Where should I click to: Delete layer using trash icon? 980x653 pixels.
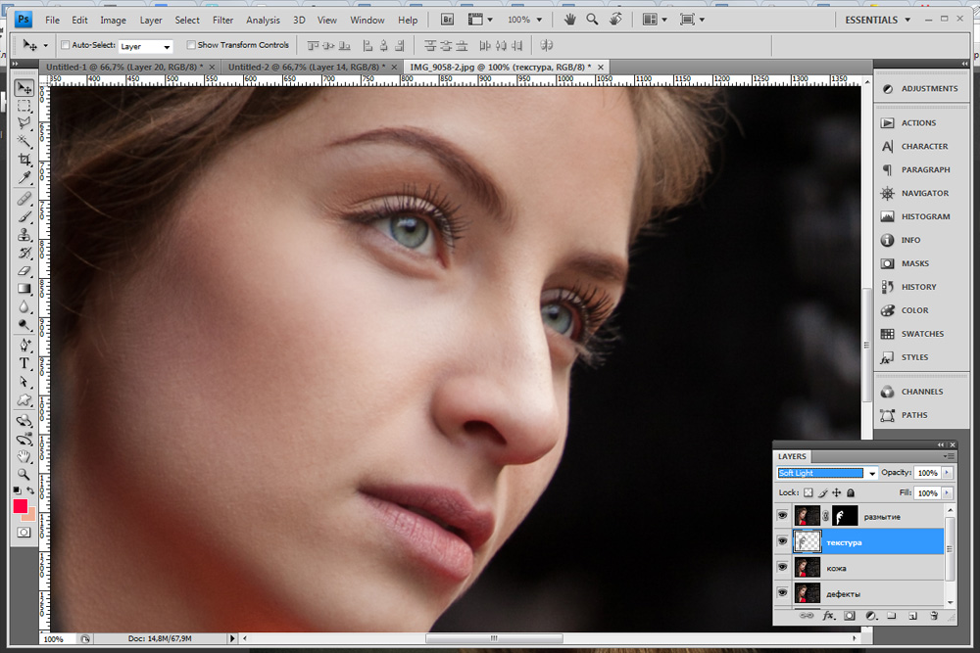click(934, 616)
